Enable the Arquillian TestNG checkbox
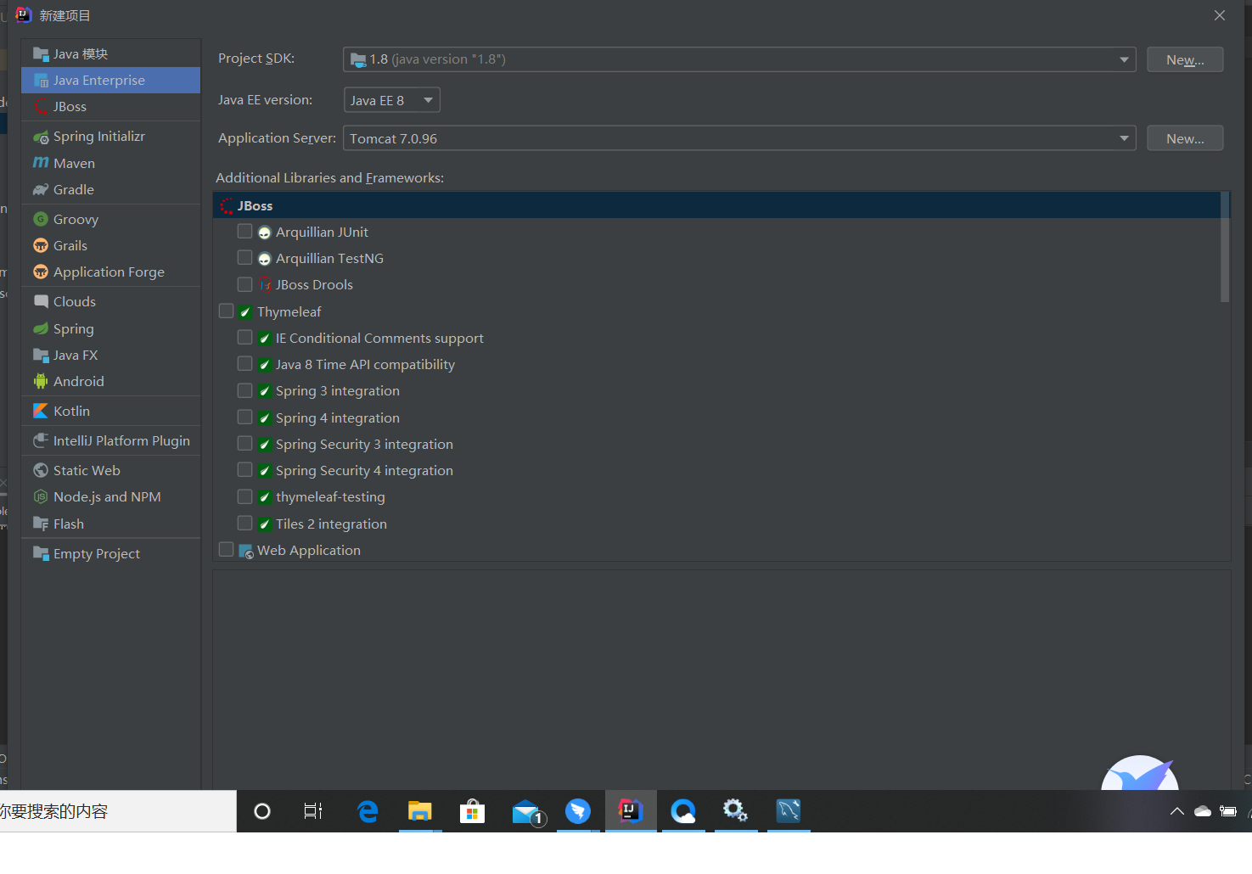This screenshot has height=874, width=1252. [245, 258]
